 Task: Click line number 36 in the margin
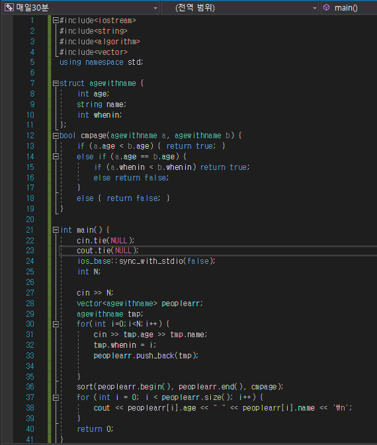[x=30, y=387]
